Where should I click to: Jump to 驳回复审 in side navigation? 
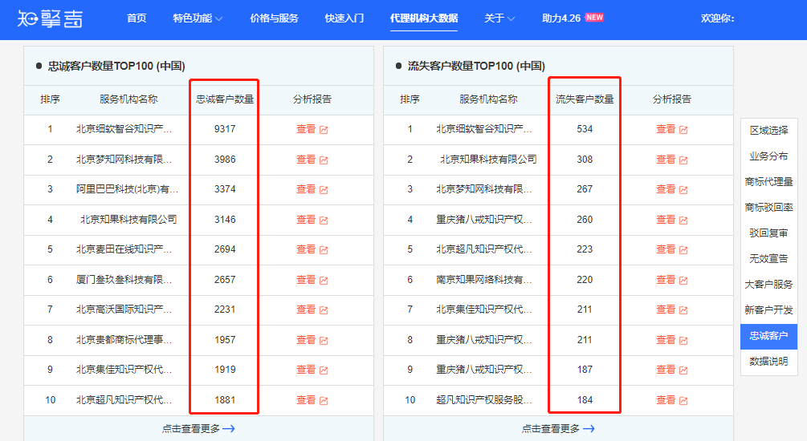769,233
